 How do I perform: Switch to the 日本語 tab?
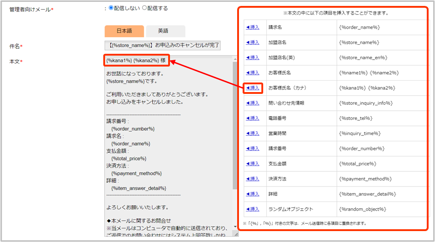tap(124, 31)
